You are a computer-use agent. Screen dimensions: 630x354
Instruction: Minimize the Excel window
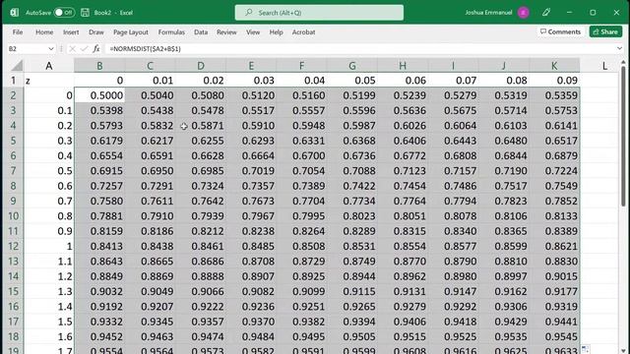[569, 13]
